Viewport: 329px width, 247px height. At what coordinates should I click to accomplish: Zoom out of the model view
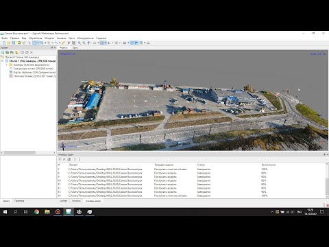coord(84,43)
